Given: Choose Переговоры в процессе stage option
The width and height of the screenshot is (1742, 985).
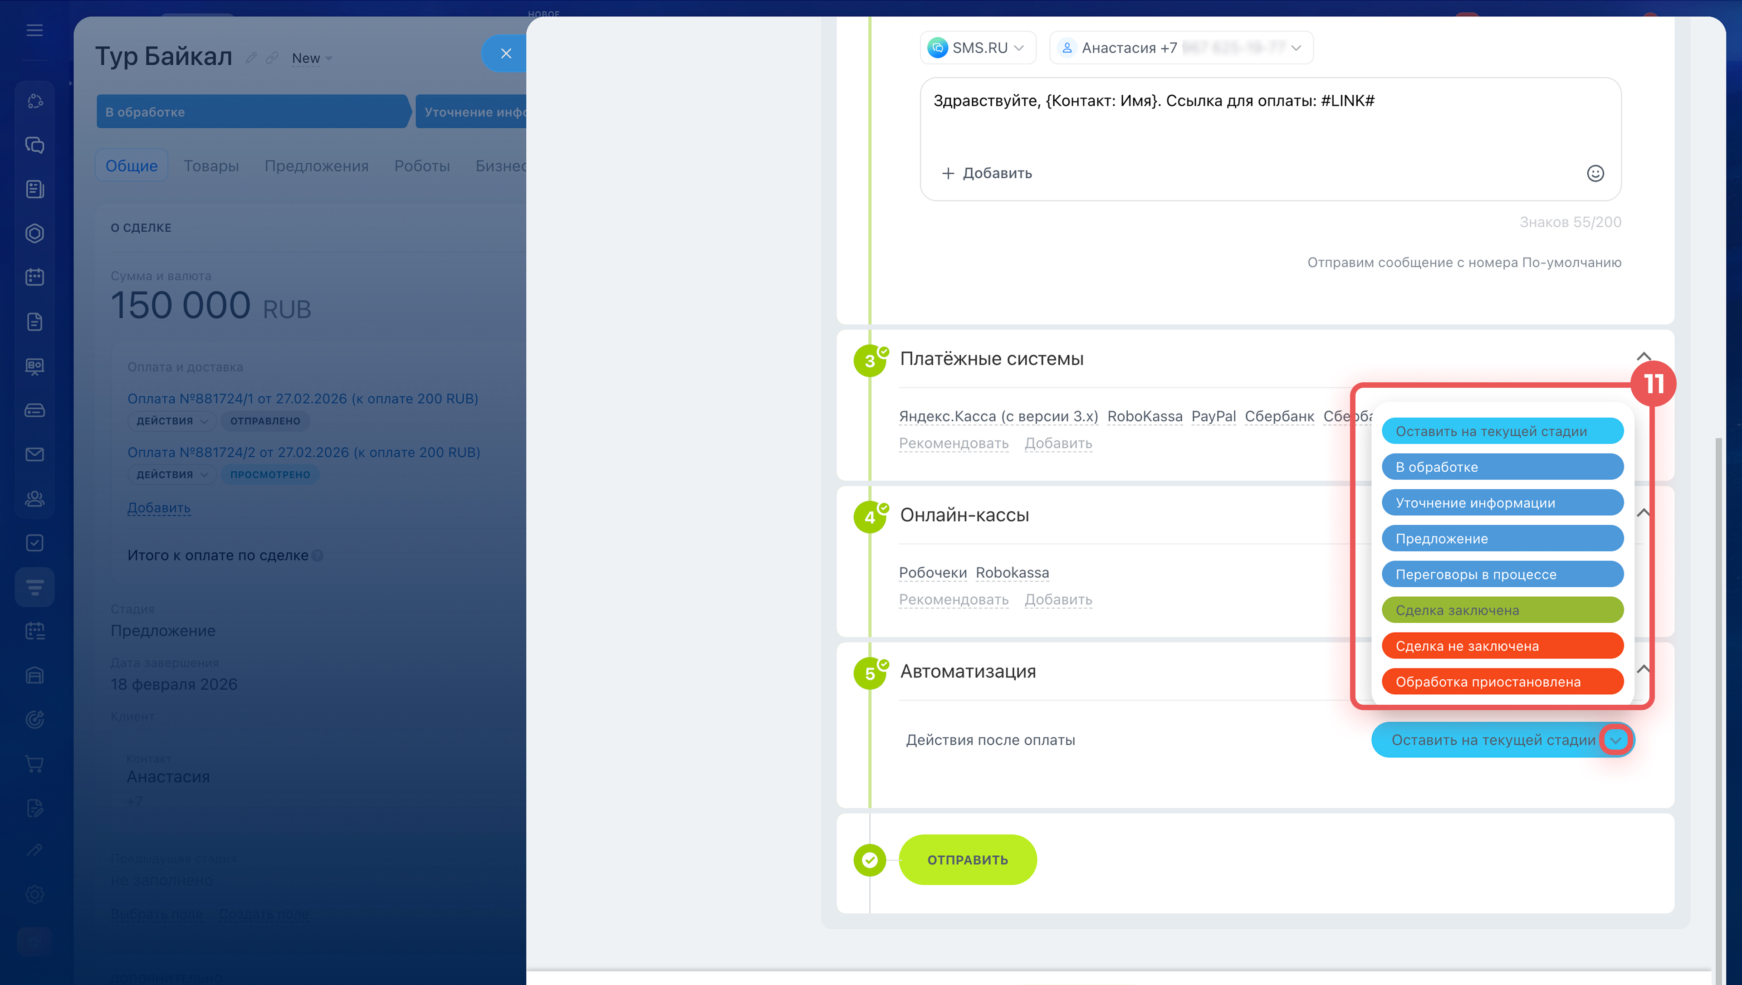Looking at the screenshot, I should 1502,575.
